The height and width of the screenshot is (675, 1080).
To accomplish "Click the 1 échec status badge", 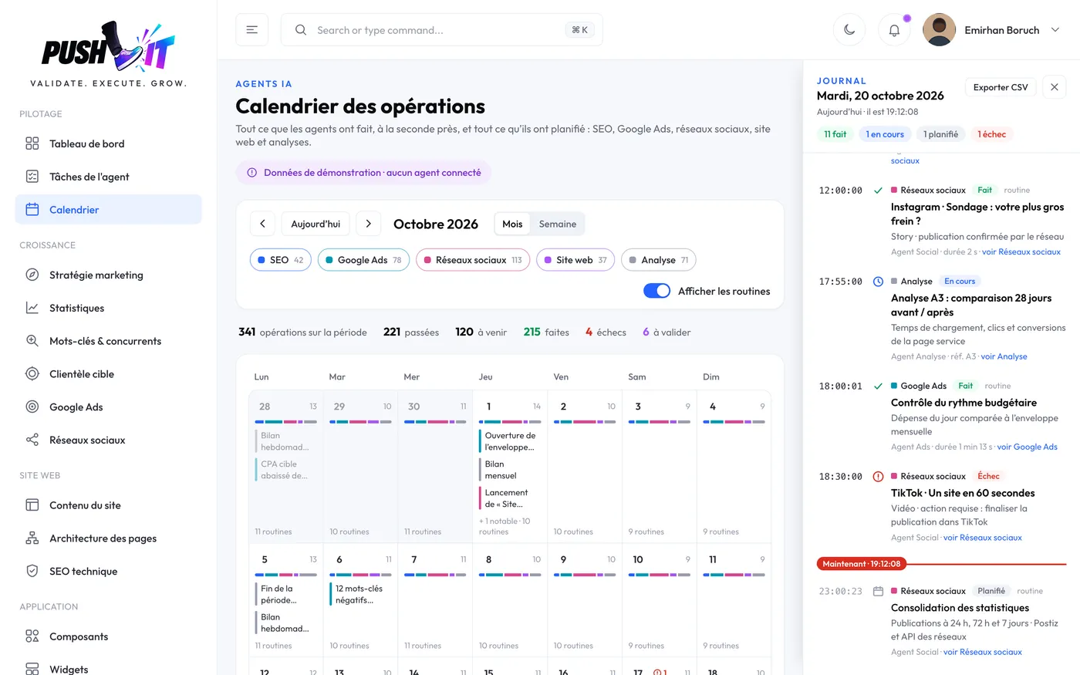I will (992, 134).
